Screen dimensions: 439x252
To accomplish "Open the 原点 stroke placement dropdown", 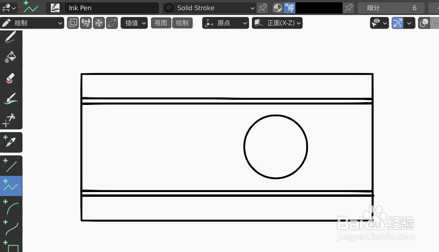I will 225,23.
